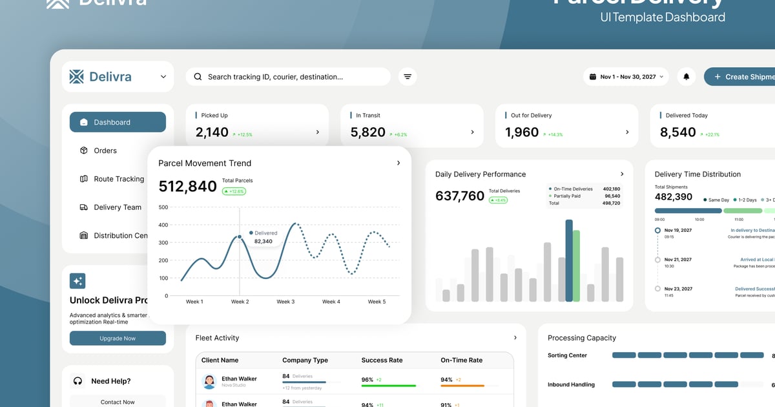Select Dashboard in the sidebar
Screen dimensions: 775x407
118,122
